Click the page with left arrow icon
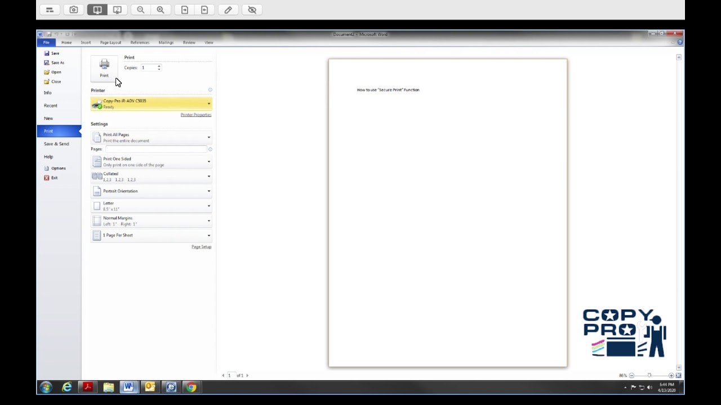 click(204, 10)
